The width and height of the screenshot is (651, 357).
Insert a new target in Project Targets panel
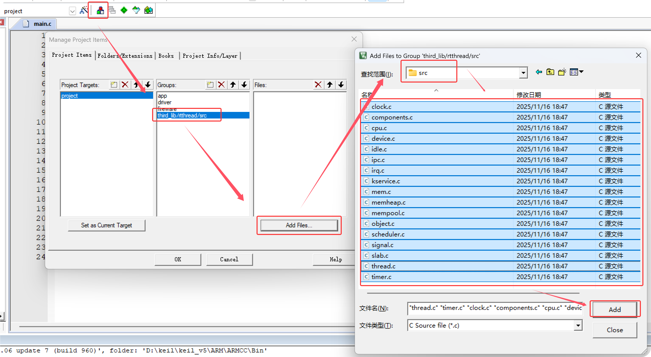114,85
